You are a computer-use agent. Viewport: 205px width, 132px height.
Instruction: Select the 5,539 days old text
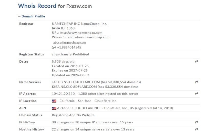pos(63,62)
